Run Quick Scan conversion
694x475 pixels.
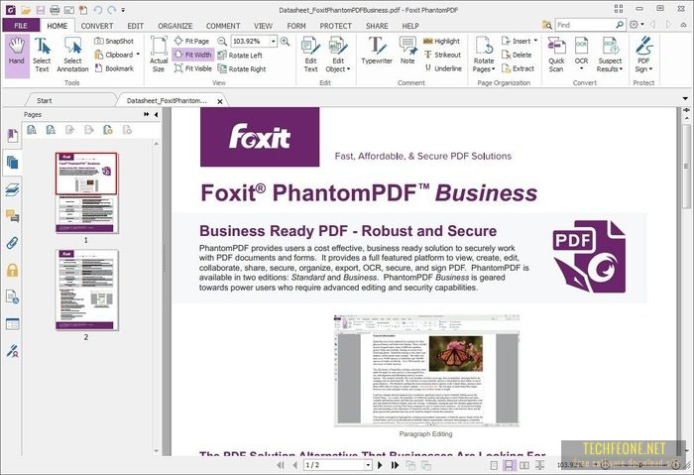pyautogui.click(x=556, y=56)
